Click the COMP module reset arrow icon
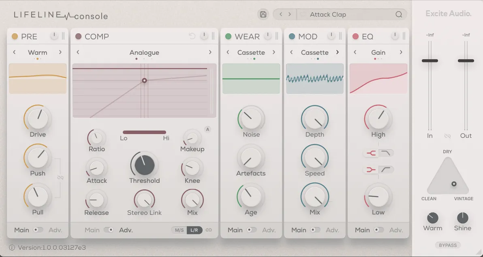This screenshot has width=483, height=257. pos(192,36)
